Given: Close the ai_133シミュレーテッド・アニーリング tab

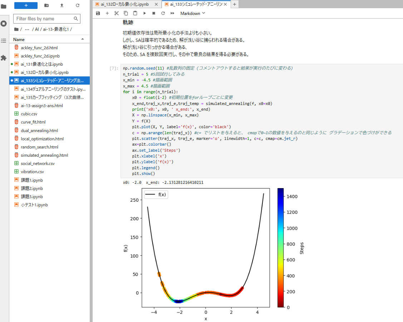Looking at the screenshot, I should (x=225, y=4).
